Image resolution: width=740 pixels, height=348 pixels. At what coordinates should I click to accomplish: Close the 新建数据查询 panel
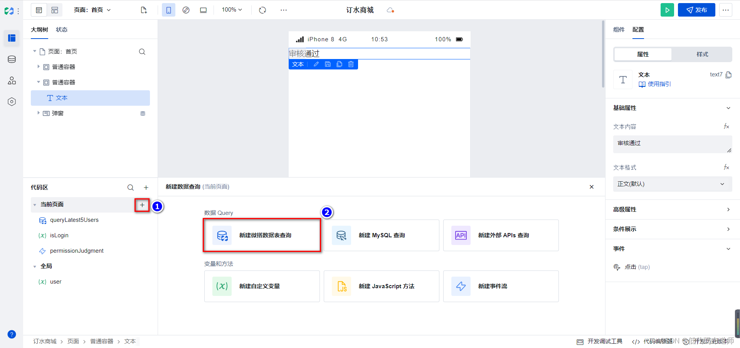coord(592,187)
